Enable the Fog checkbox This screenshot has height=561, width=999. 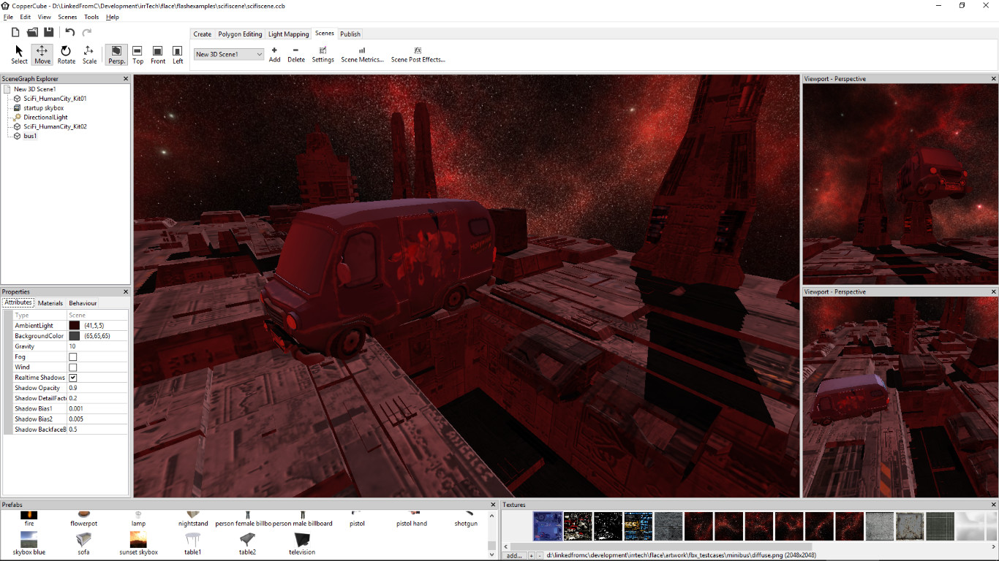[x=72, y=356]
